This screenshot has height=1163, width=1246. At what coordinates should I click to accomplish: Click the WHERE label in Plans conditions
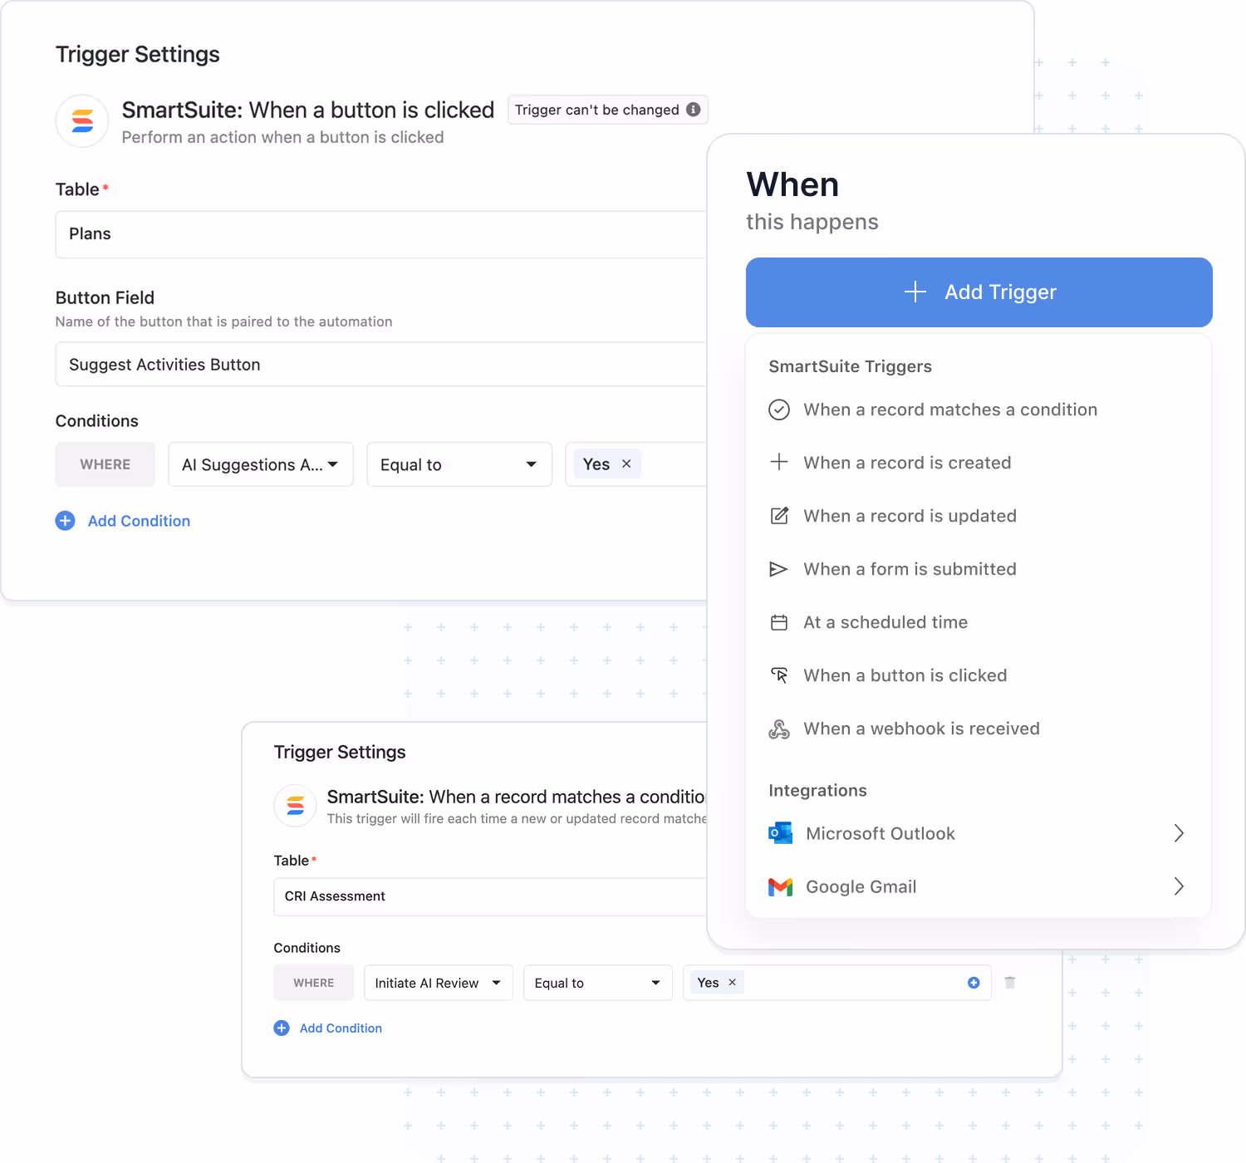coord(105,464)
